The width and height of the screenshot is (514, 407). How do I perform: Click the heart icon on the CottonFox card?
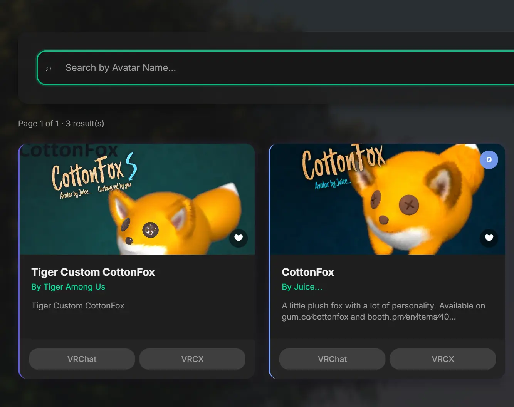(x=489, y=238)
